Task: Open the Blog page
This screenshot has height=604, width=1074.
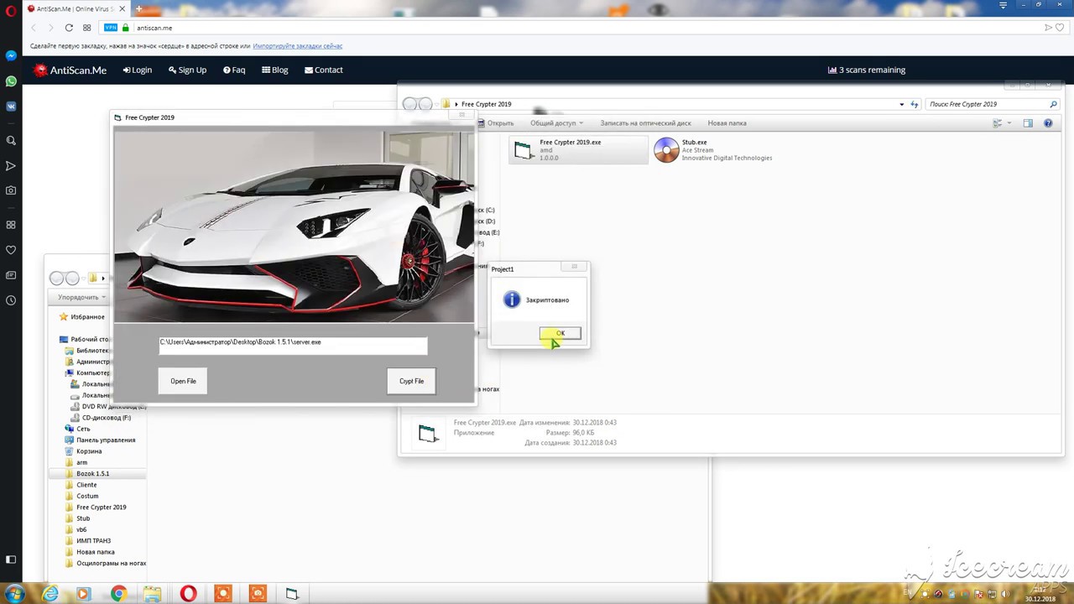Action: pos(275,70)
